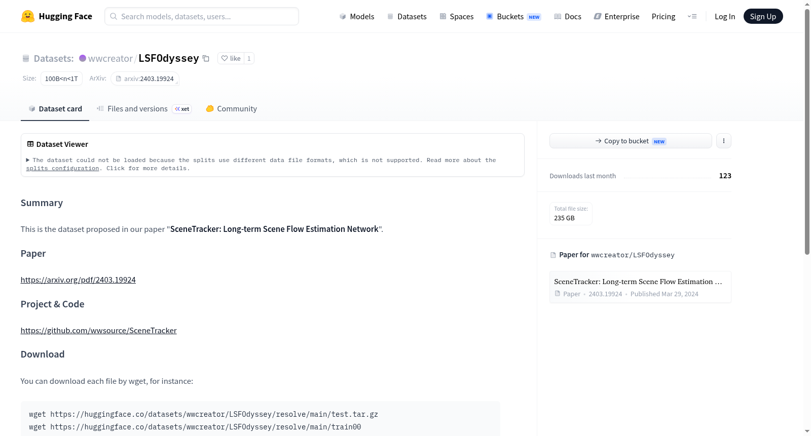Image resolution: width=811 pixels, height=436 pixels.
Task: Select the Dataset card tab
Action: pos(55,108)
